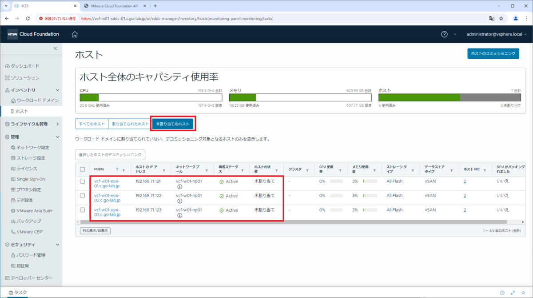Go to the Cloud Foundation home icon
This screenshot has height=298, width=533.
point(75,34)
